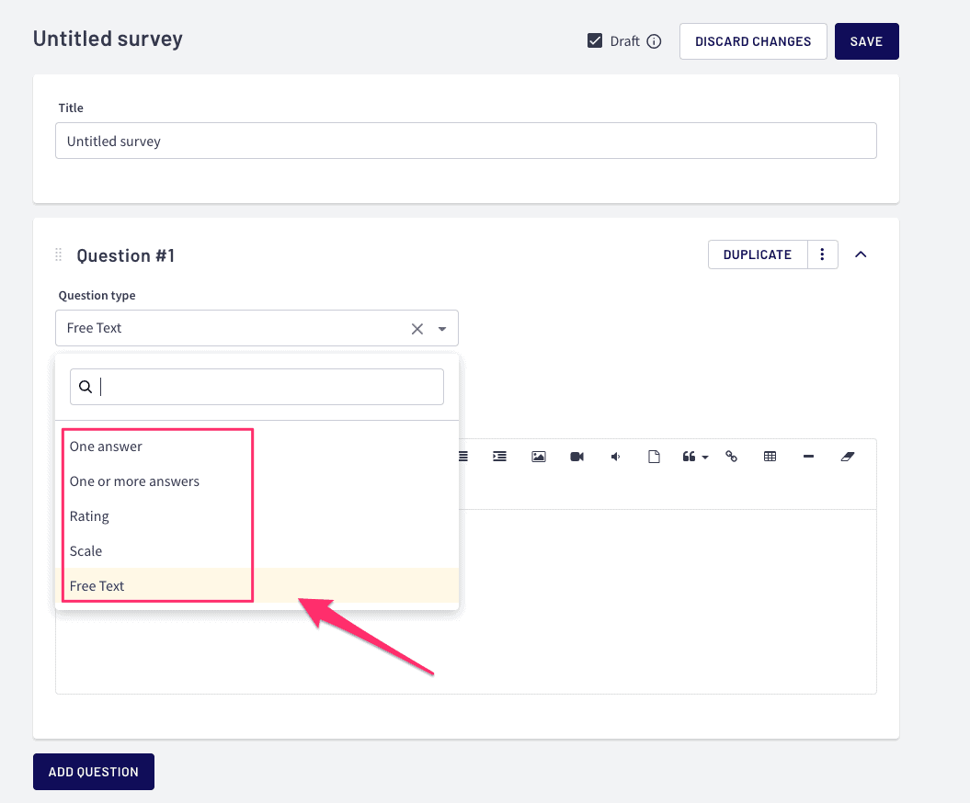Pick "Scale" in the question type list
Image resolution: width=970 pixels, height=803 pixels.
[x=86, y=551]
